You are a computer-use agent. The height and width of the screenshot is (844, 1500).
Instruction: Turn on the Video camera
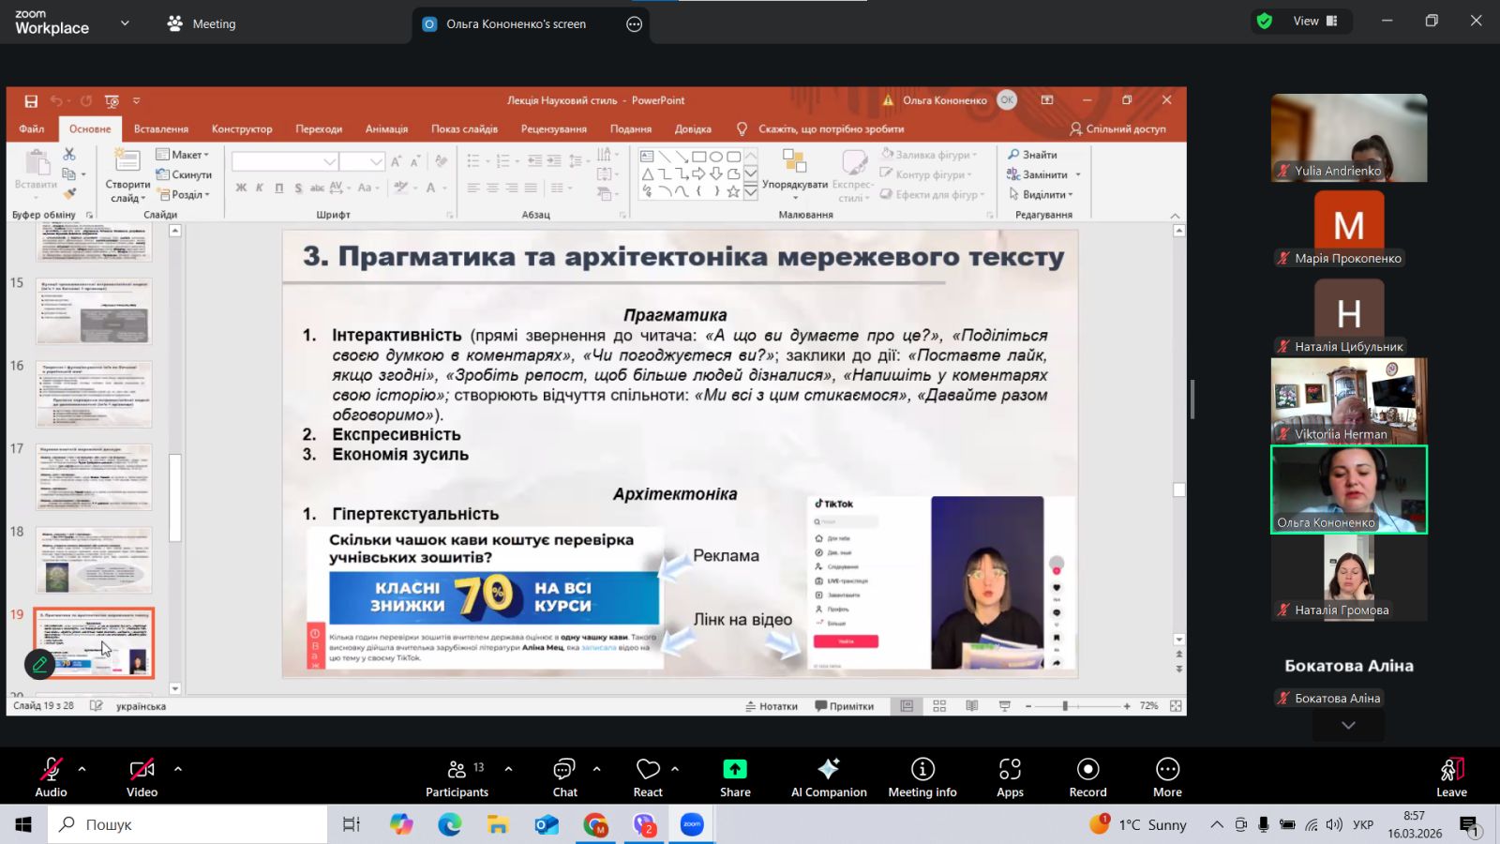click(142, 770)
